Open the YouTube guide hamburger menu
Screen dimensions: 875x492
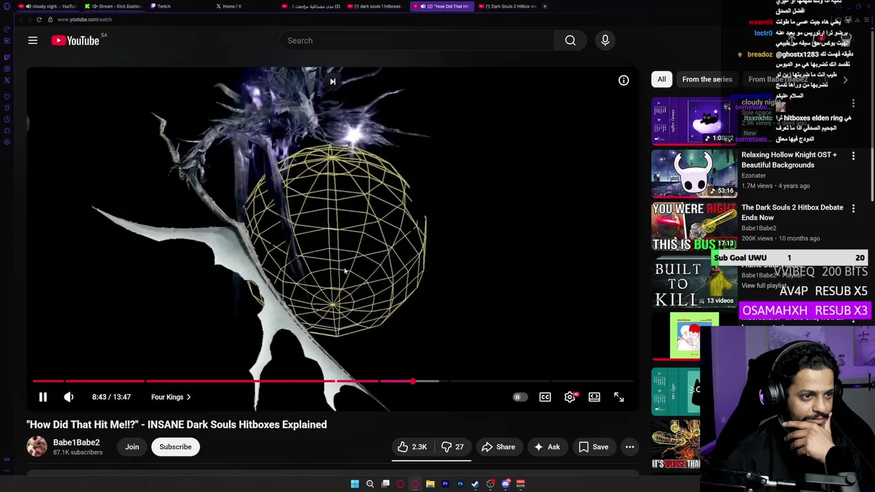(x=32, y=40)
